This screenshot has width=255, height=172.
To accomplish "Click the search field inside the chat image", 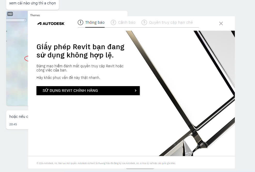I will coord(17,20).
